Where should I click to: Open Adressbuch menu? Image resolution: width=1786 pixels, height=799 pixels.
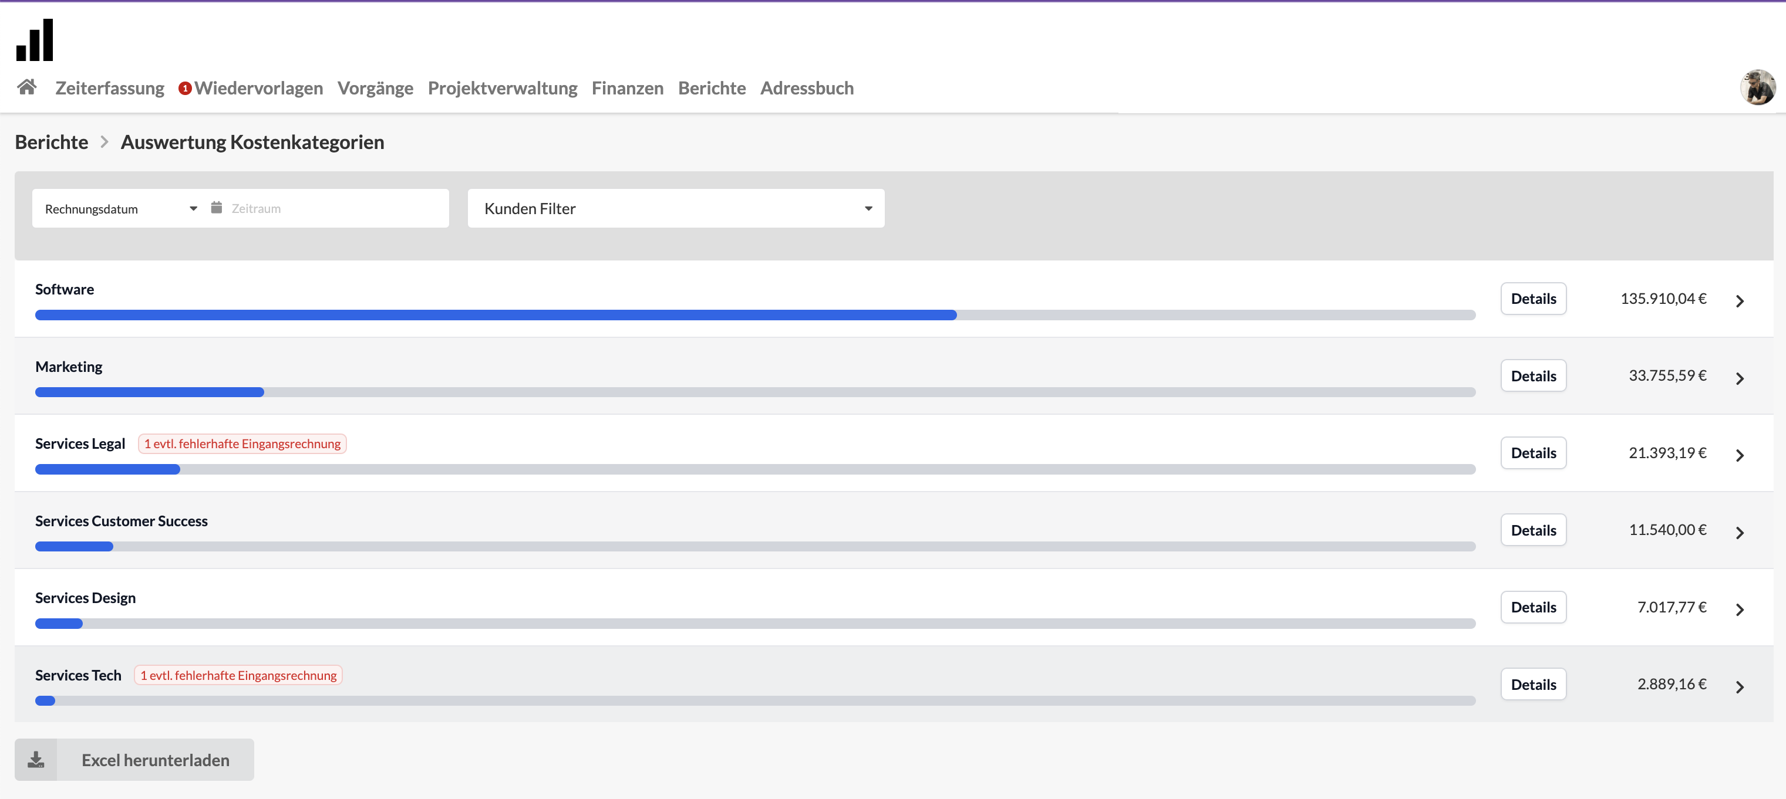coord(807,88)
